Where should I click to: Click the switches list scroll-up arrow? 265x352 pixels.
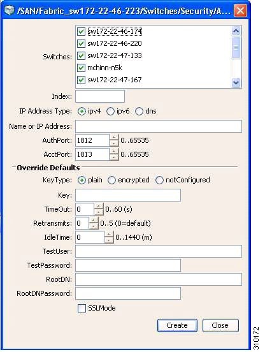(236, 31)
